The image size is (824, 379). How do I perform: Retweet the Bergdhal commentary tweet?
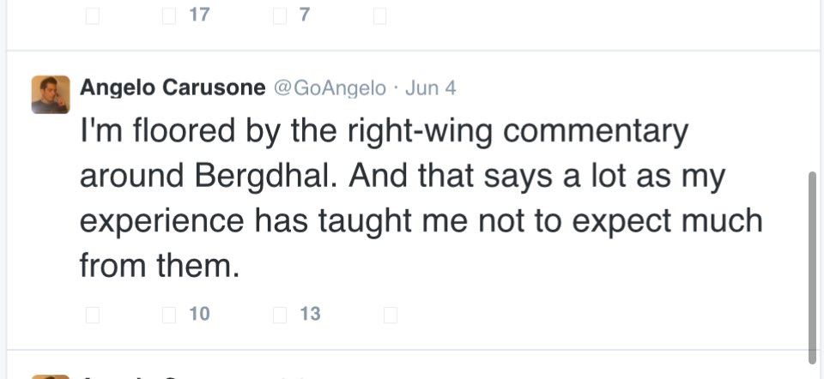click(169, 315)
